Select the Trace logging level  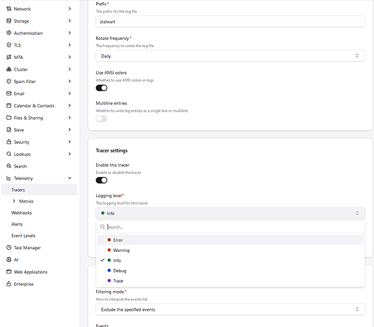pos(230,281)
